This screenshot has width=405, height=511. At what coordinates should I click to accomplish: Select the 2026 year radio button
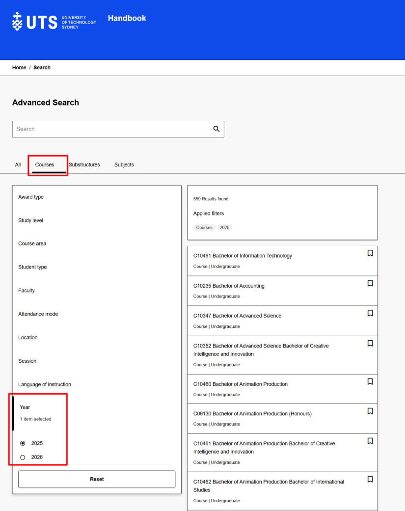click(x=22, y=457)
